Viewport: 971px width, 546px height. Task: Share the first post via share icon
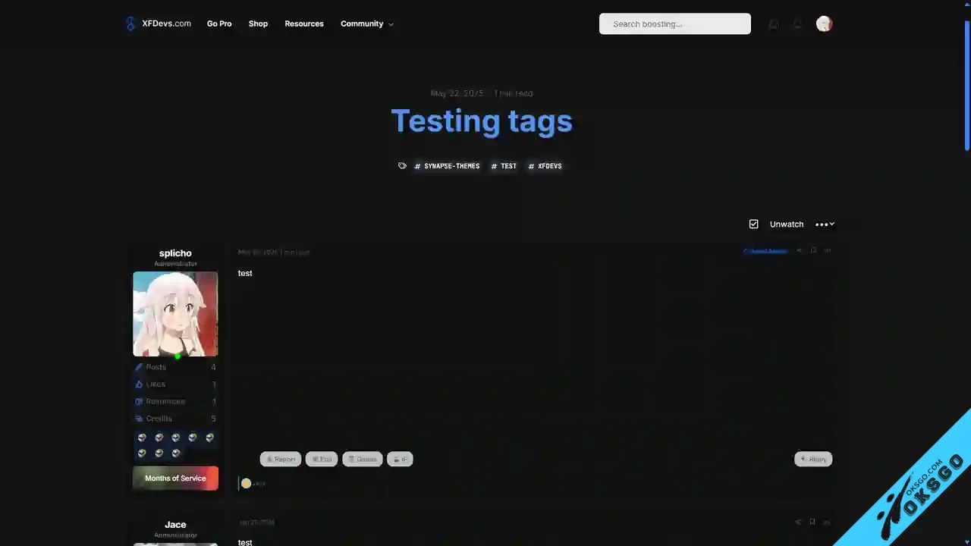click(x=799, y=250)
